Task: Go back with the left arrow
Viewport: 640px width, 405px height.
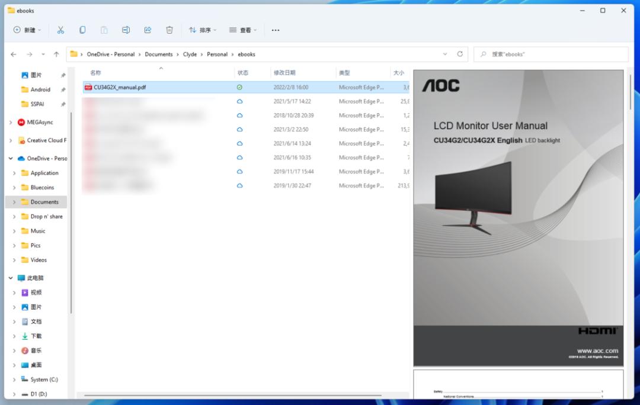Action: tap(14, 54)
